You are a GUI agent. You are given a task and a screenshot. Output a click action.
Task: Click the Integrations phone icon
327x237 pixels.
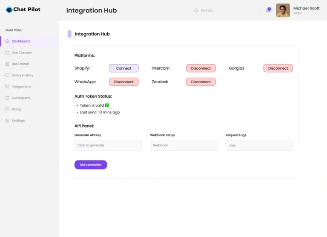pos(7,87)
